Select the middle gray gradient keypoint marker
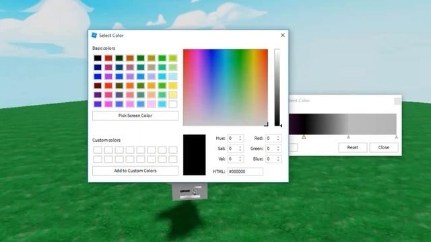The width and height of the screenshot is (431, 242). tap(349, 136)
